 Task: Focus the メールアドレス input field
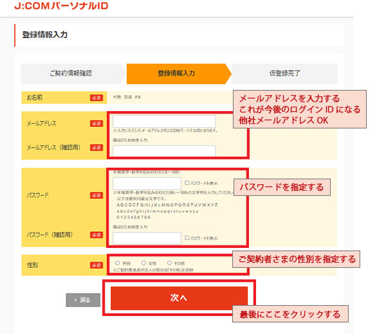pyautogui.click(x=164, y=121)
